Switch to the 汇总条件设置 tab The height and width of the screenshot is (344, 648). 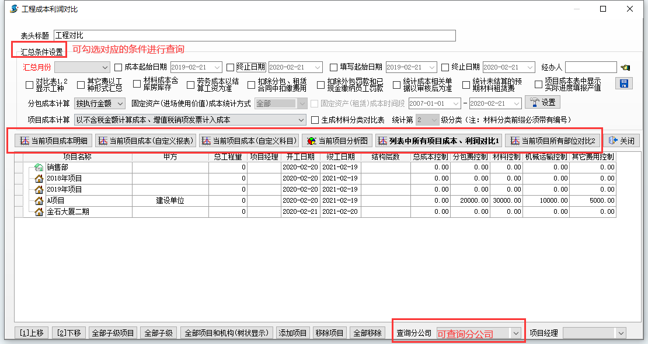tap(41, 52)
